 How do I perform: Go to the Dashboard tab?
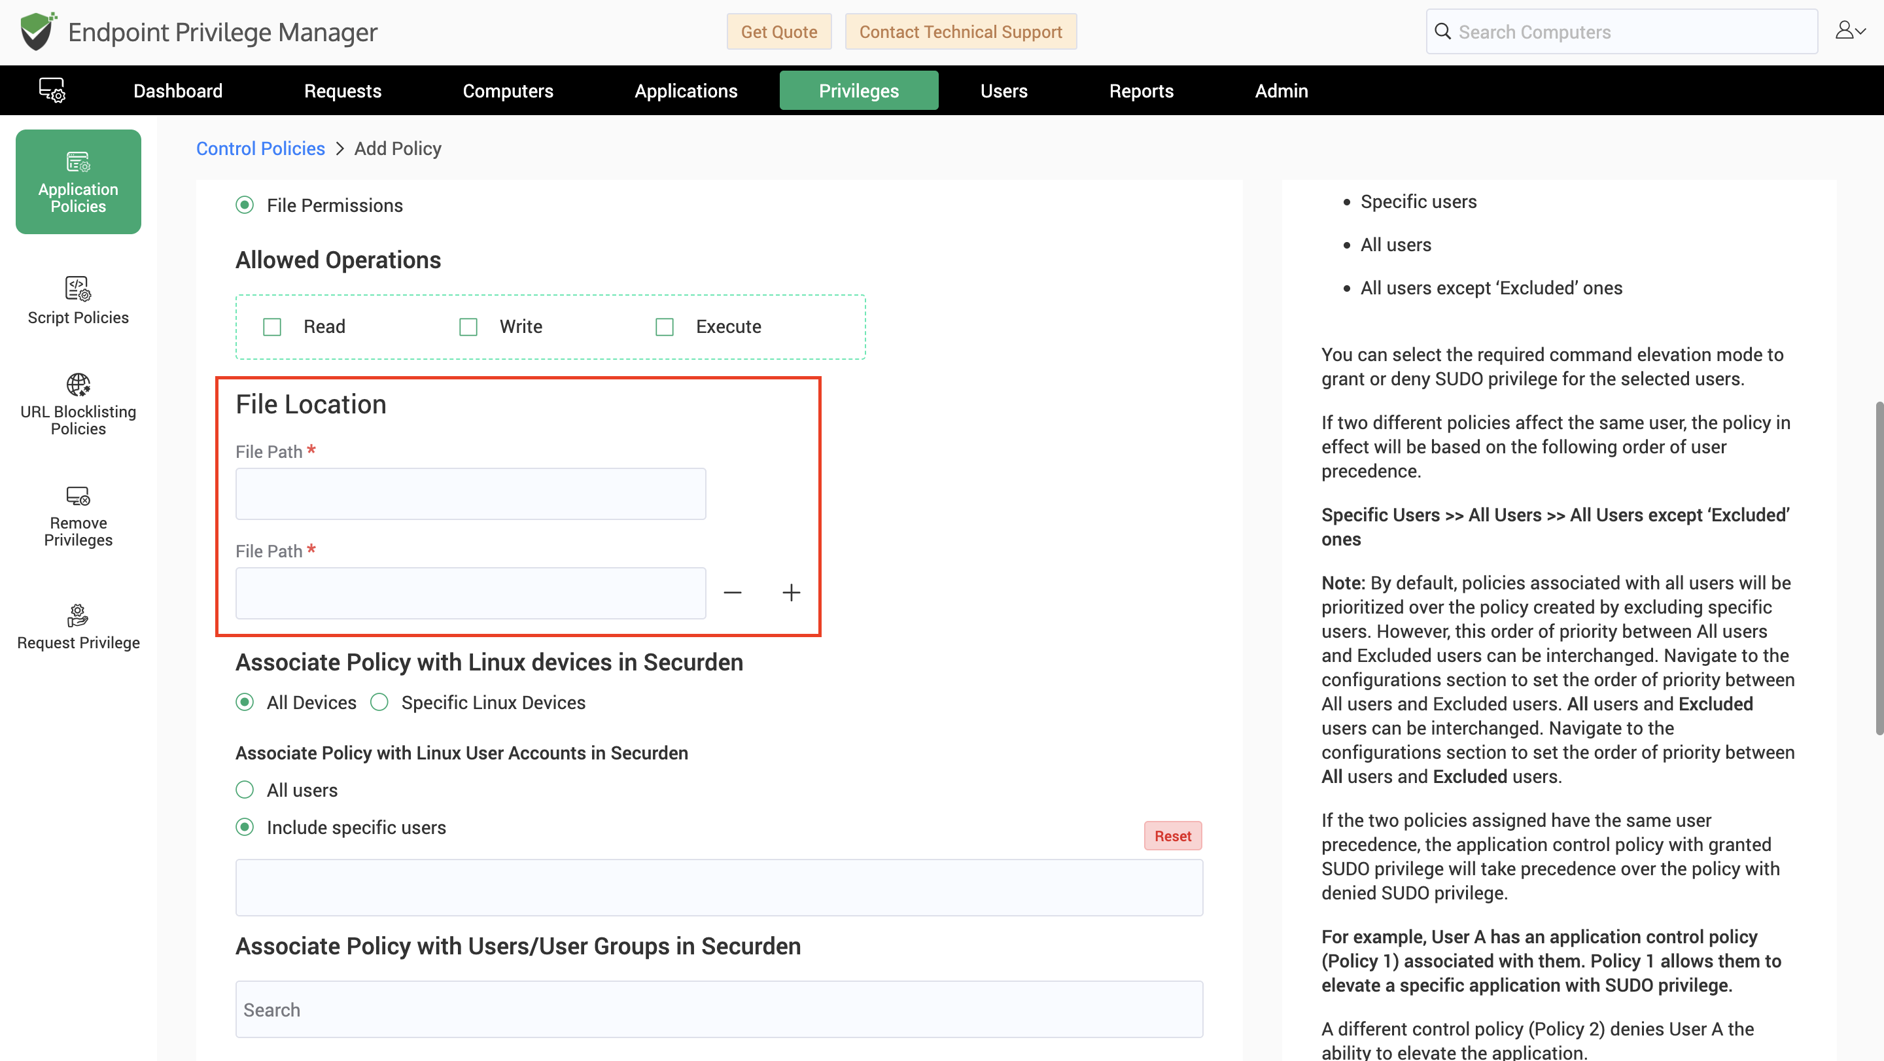[178, 91]
